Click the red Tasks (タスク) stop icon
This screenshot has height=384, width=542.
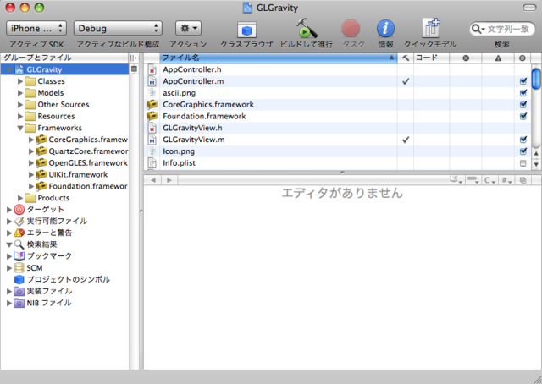[x=351, y=28]
